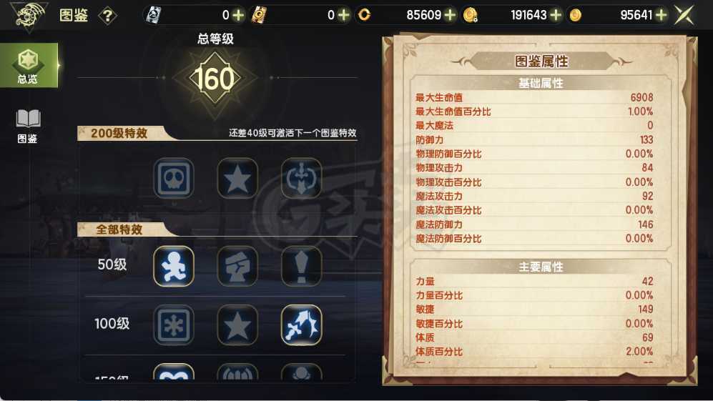The image size is (713, 401).
Task: Select the star effect in the 100级 row
Action: (237, 325)
